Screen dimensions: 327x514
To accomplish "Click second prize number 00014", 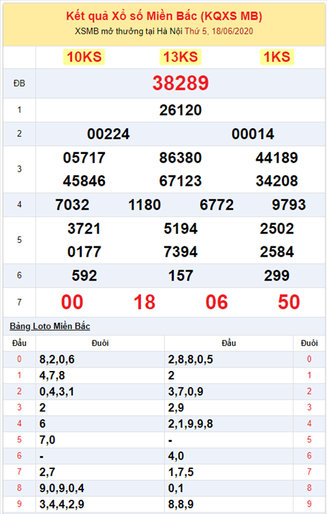I will pos(253,134).
